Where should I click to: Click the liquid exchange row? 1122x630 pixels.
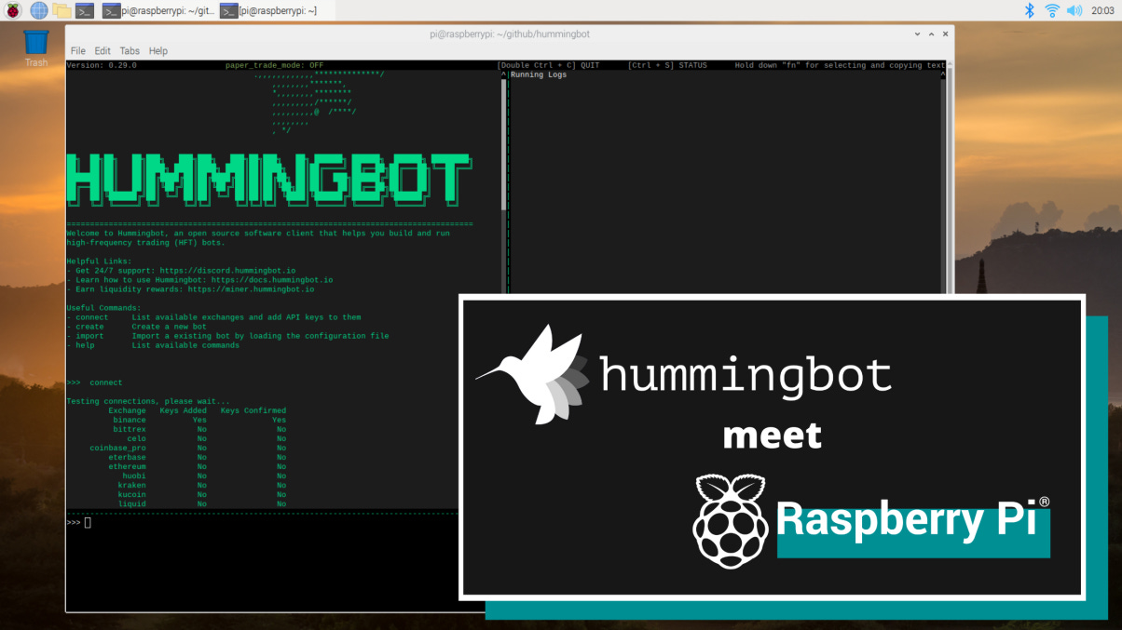(x=202, y=504)
